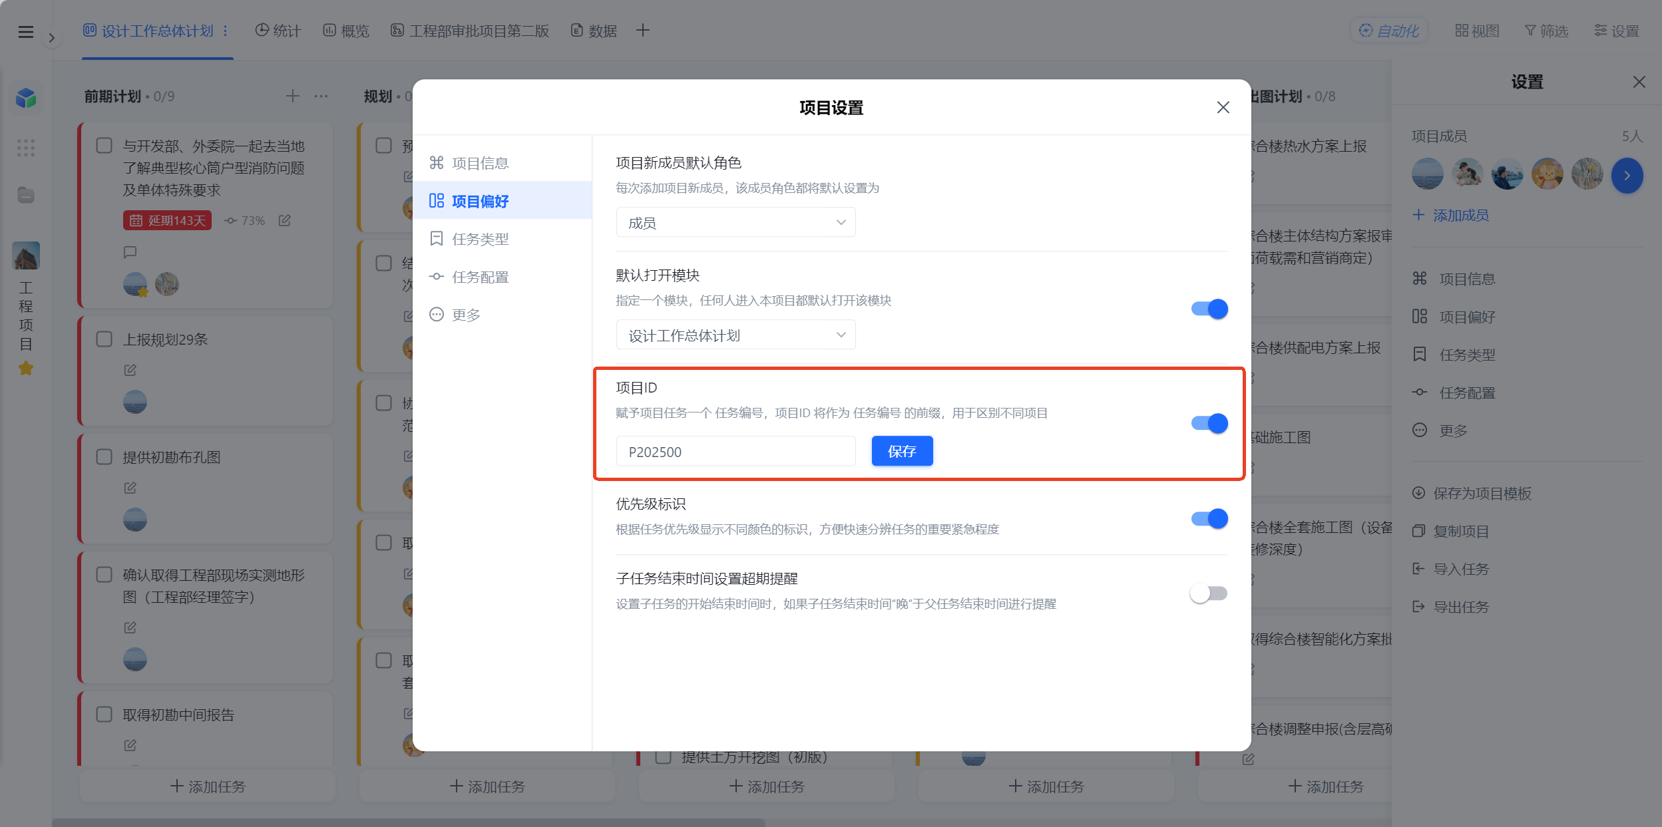Check the 确认取得工程部现场实测地形图 task checkbox
This screenshot has width=1662, height=827.
104,575
